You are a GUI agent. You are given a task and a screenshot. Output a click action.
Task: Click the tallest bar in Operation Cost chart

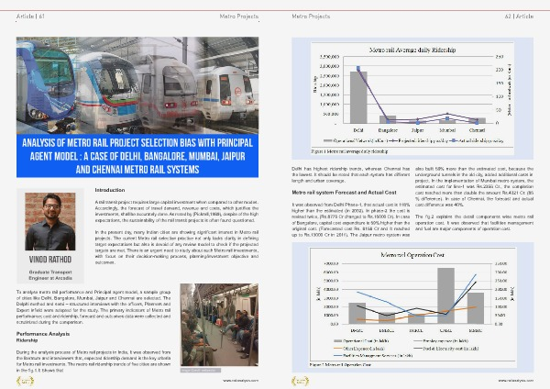445,295
